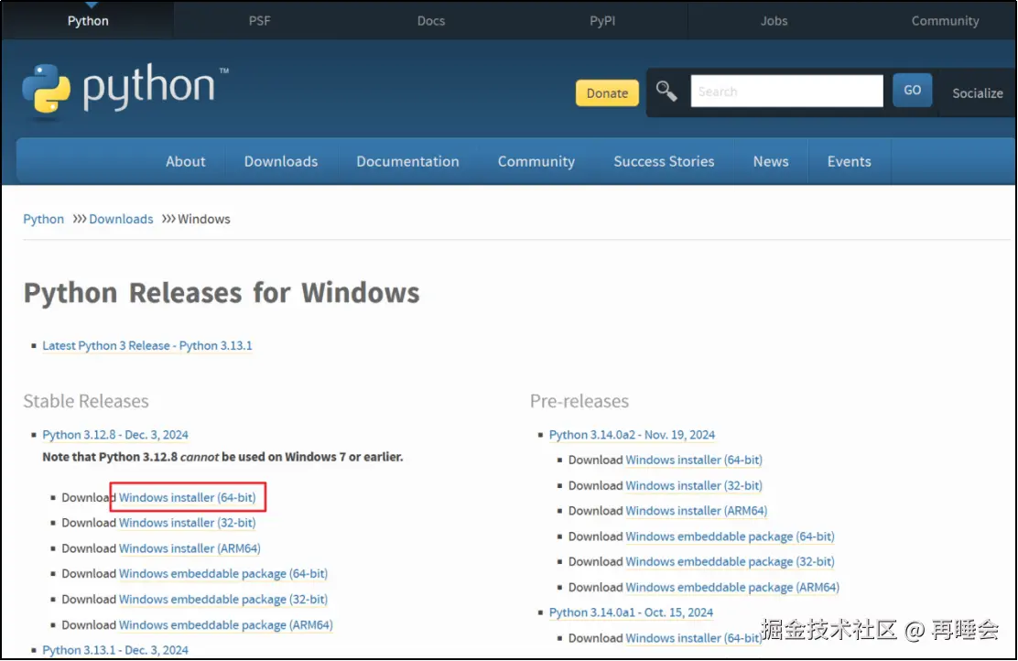This screenshot has height=661, width=1018.
Task: Click the magnifying glass search icon
Action: click(666, 92)
